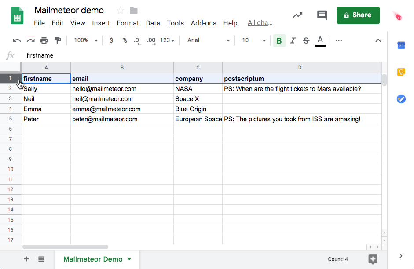Screen dimensions: 414x269
Task: Open the Help menu
Action: pos(230,23)
